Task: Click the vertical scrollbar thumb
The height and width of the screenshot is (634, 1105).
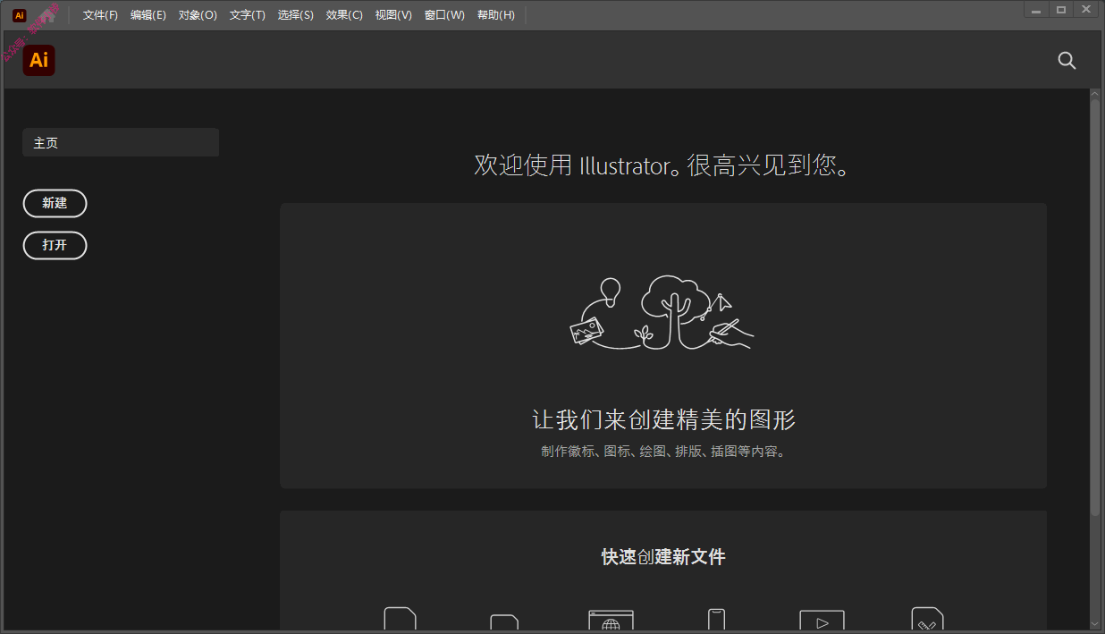Action: click(x=1095, y=307)
